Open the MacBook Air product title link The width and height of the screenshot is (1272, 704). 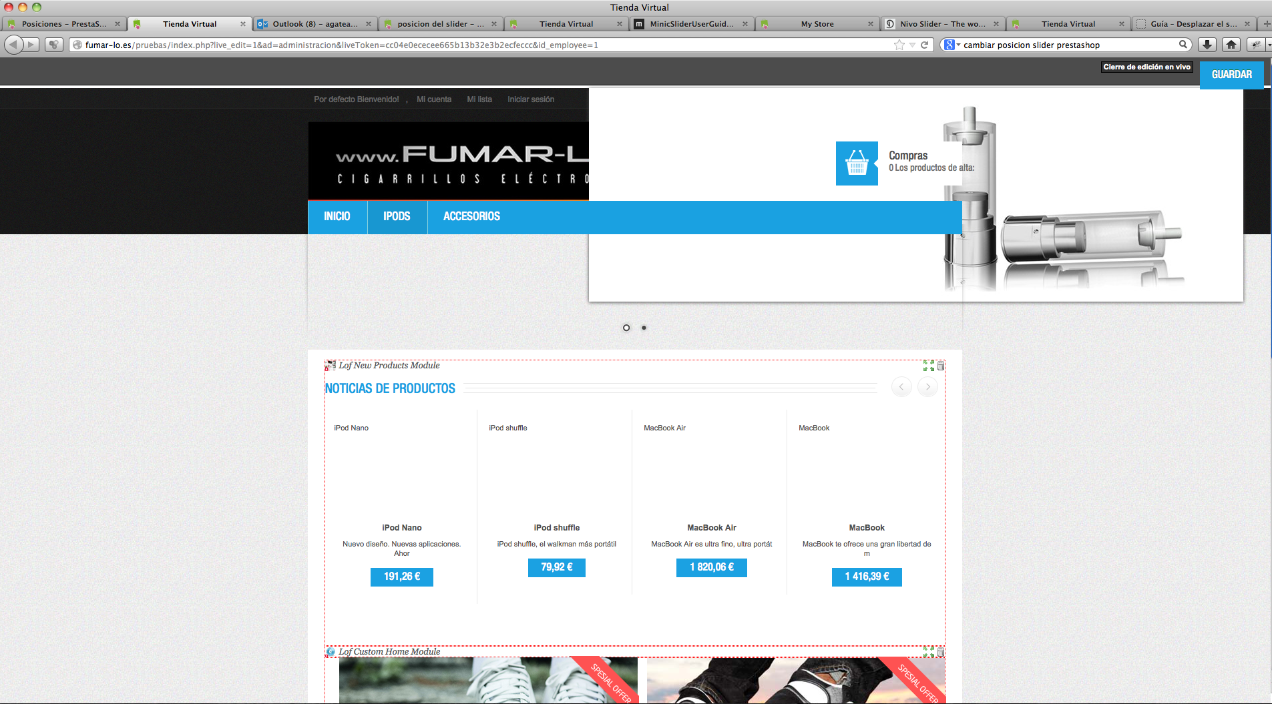click(x=712, y=528)
